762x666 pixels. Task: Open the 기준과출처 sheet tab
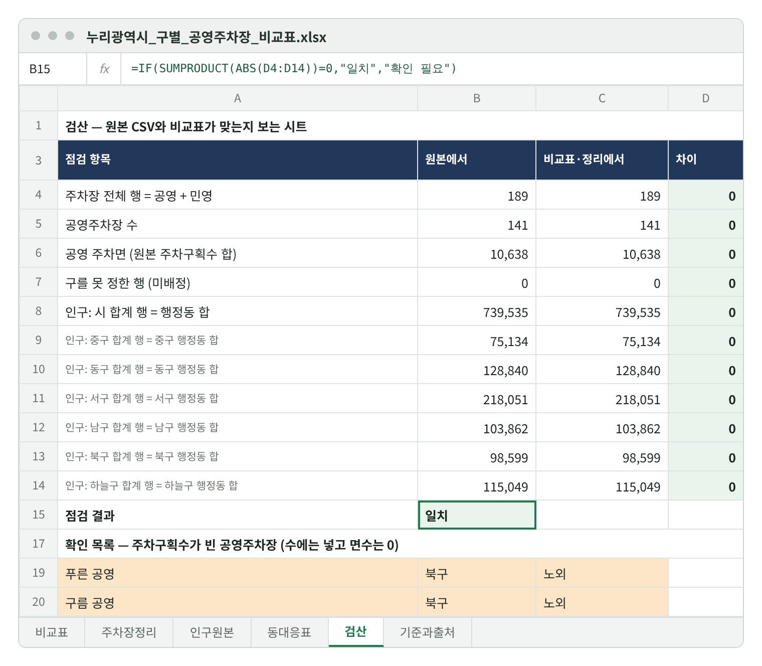pyautogui.click(x=428, y=632)
